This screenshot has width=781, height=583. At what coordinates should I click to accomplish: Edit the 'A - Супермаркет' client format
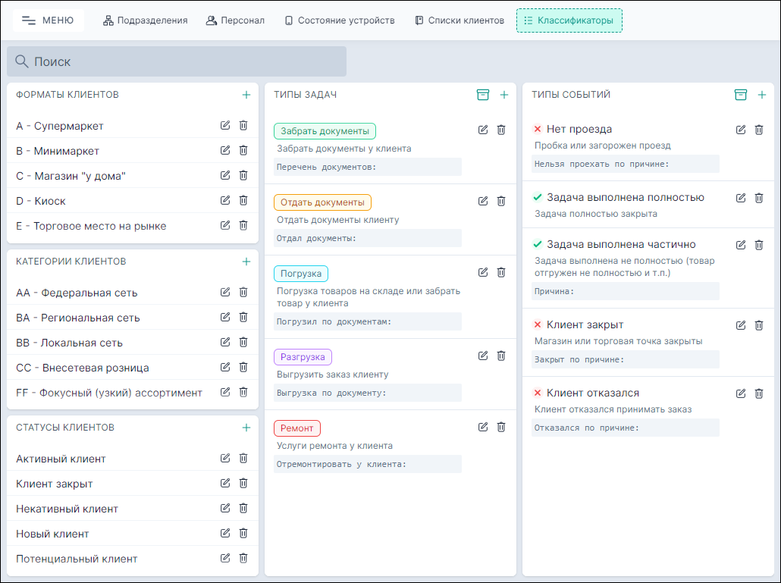(225, 126)
